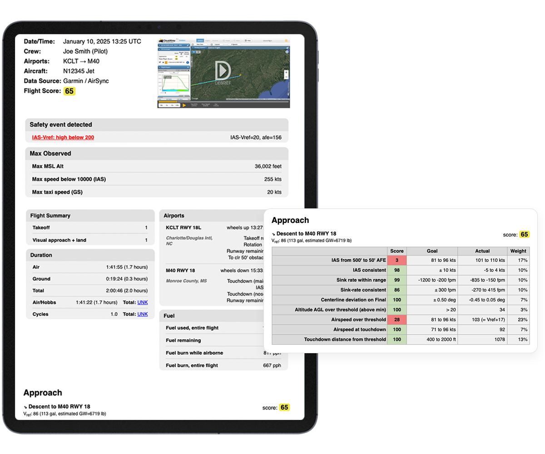Click the Debrief tab in thumbnail
The width and height of the screenshot is (545, 454).
pos(200,40)
